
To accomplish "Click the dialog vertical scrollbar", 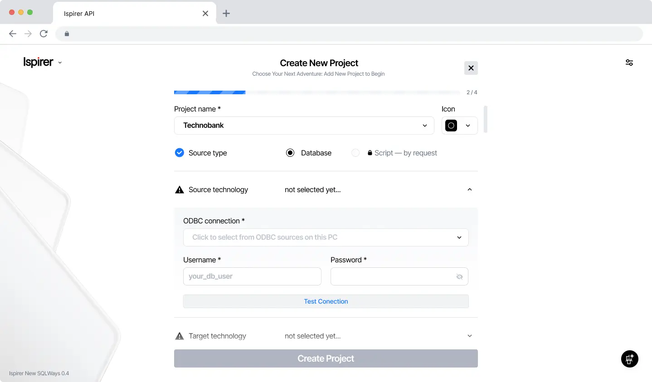I will click(x=486, y=119).
